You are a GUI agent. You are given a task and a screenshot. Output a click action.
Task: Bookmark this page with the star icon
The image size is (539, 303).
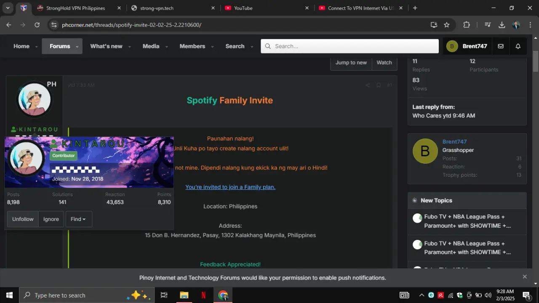click(x=447, y=25)
